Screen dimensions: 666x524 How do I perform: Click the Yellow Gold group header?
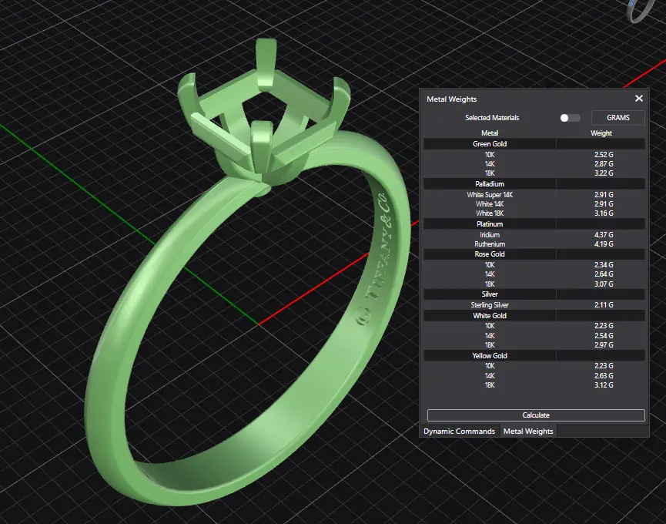click(534, 355)
